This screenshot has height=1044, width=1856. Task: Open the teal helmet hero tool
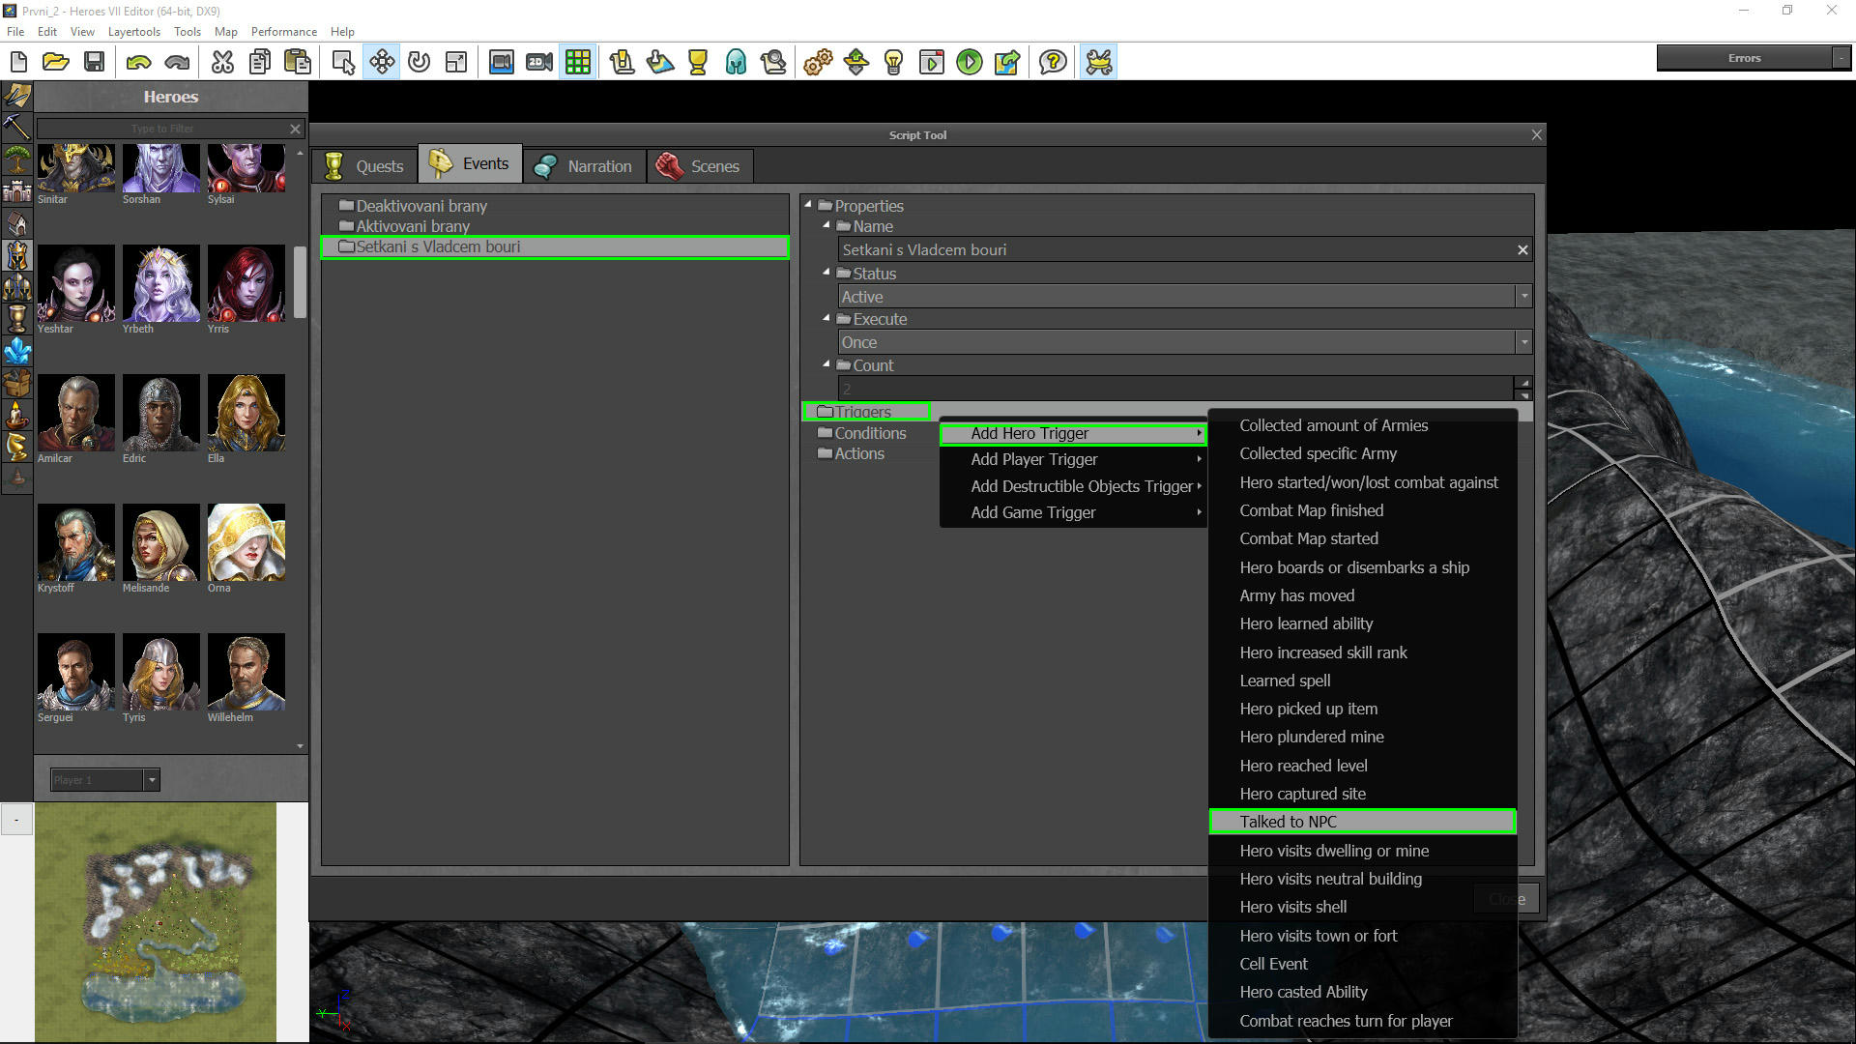(x=736, y=62)
